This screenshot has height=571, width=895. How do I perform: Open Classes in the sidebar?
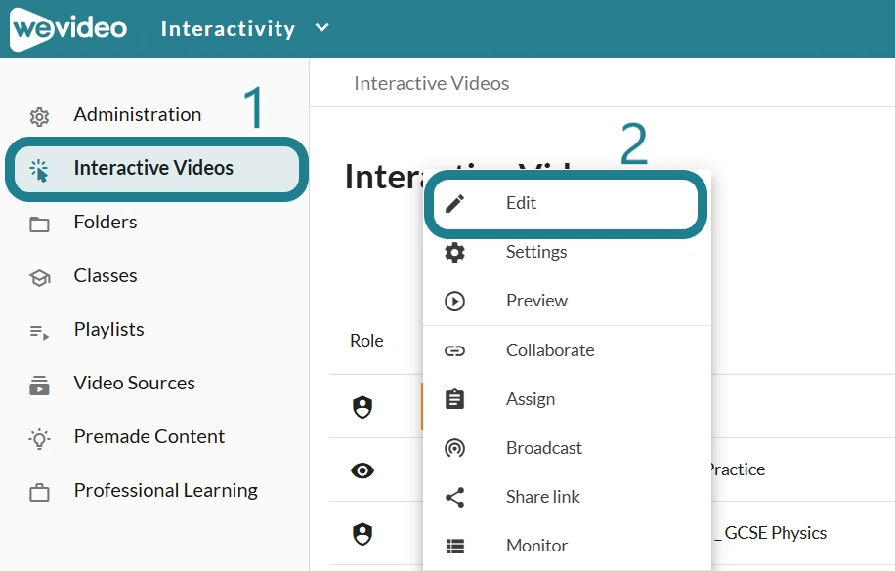tap(106, 275)
